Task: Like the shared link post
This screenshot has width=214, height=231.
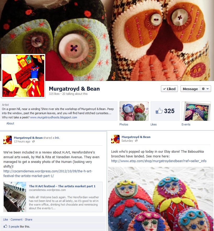Action: (5, 219)
